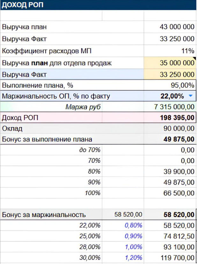Select the Выручка план value 43 000 000

[177, 27]
